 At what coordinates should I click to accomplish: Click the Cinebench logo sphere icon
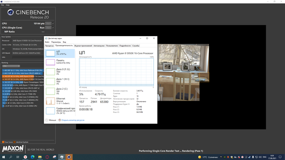tap(11, 12)
